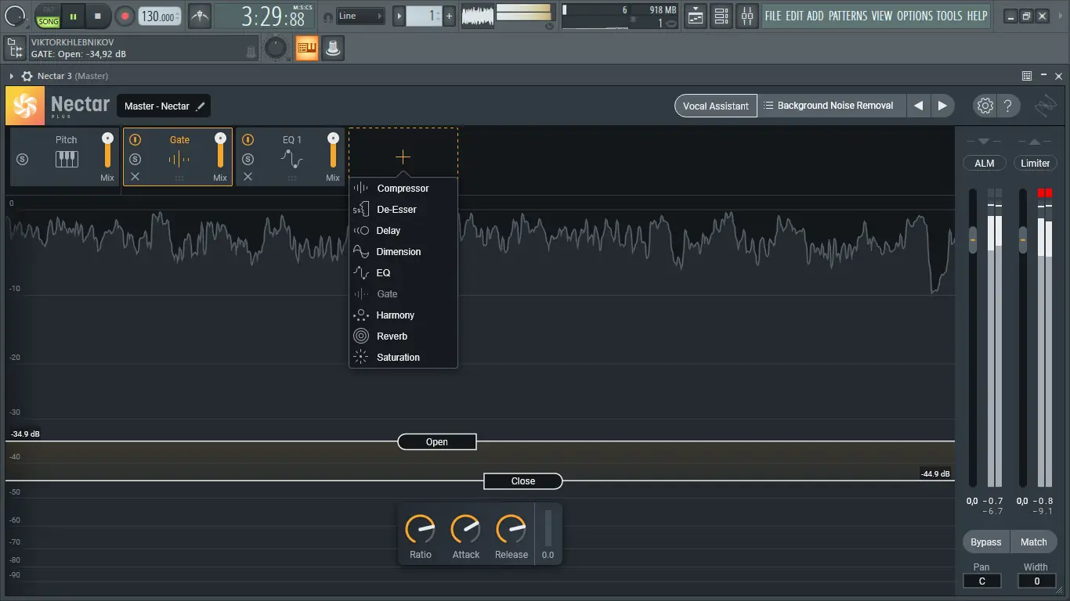
Task: Choose Reverb from the module list
Action: tap(392, 336)
